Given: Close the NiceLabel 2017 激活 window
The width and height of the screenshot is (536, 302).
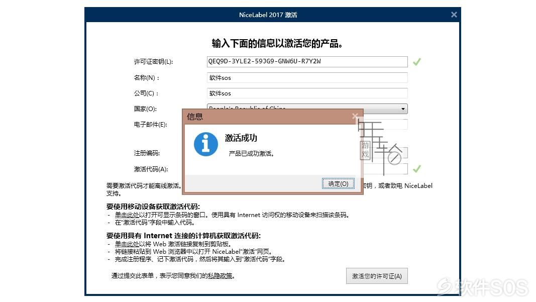Looking at the screenshot, I should point(454,15).
